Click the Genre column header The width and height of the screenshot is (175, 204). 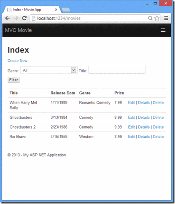point(85,93)
